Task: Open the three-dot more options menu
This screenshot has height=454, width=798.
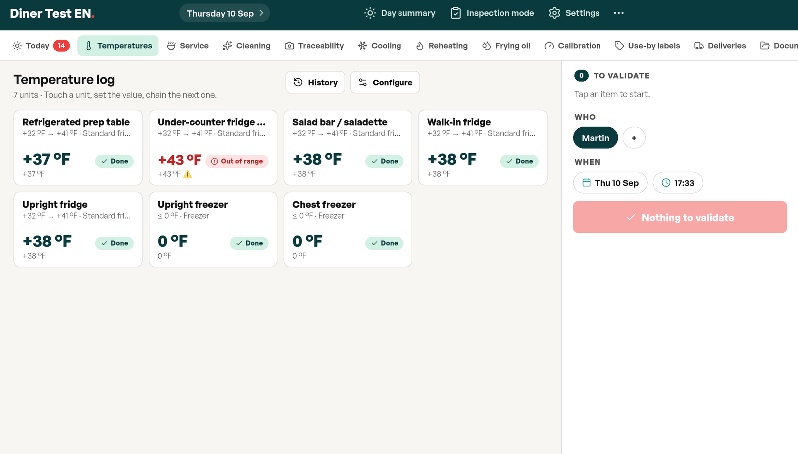Action: tap(619, 13)
